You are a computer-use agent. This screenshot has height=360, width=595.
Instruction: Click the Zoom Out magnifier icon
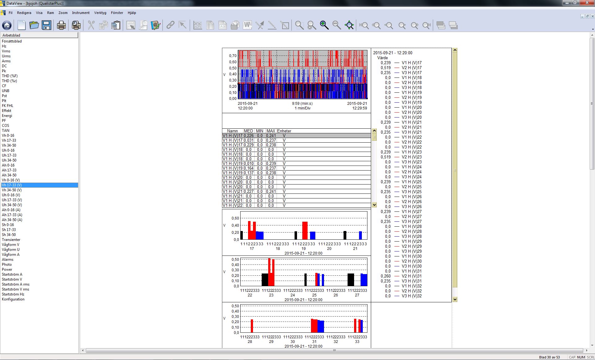[x=336, y=25]
